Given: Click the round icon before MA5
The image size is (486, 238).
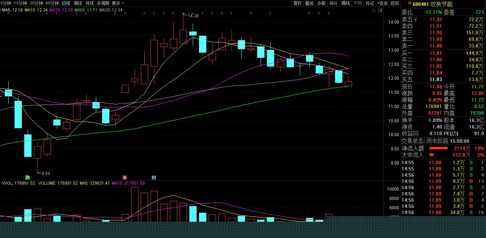Looking at the screenshot, I should pyautogui.click(x=1, y=10).
